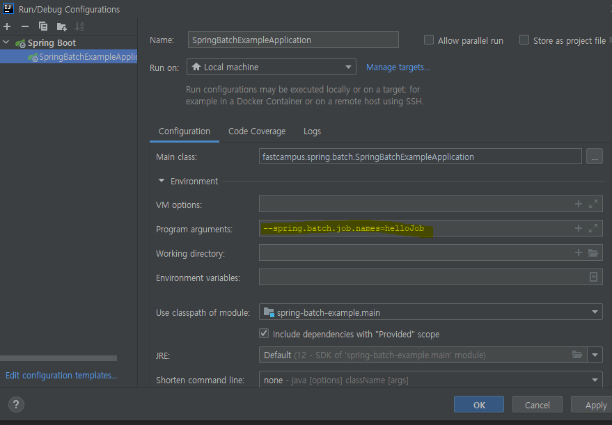Browse JRE folder icon

tap(577, 355)
